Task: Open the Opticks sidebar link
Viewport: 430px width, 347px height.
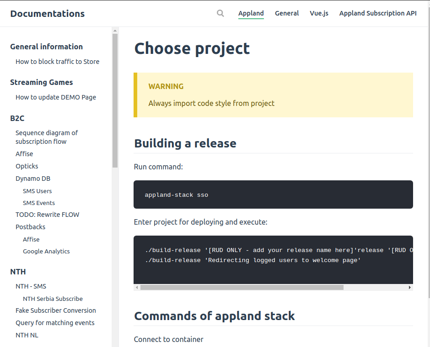Action: (27, 166)
